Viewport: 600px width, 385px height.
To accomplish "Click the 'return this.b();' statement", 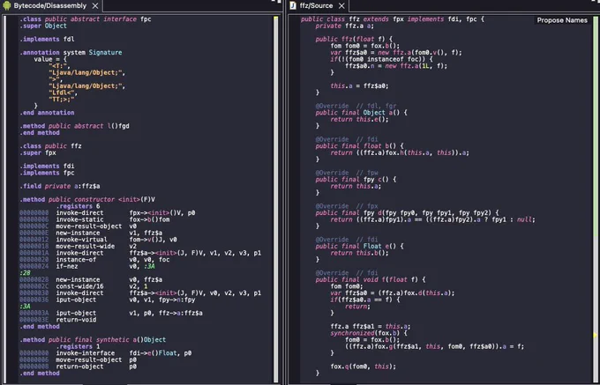I will coord(359,253).
